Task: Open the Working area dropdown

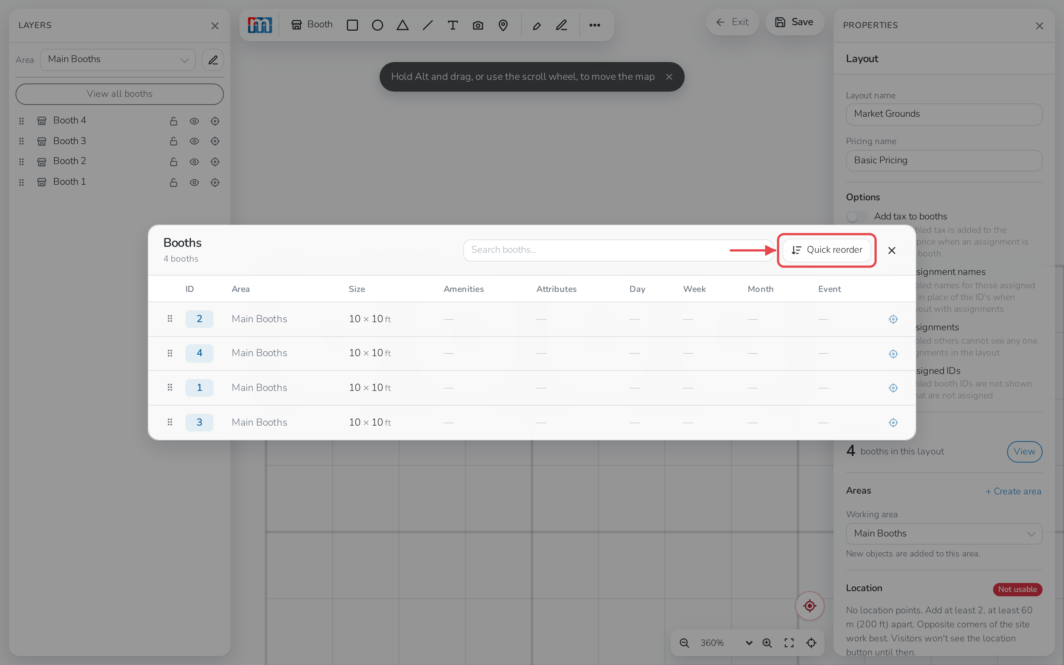Action: point(944,534)
